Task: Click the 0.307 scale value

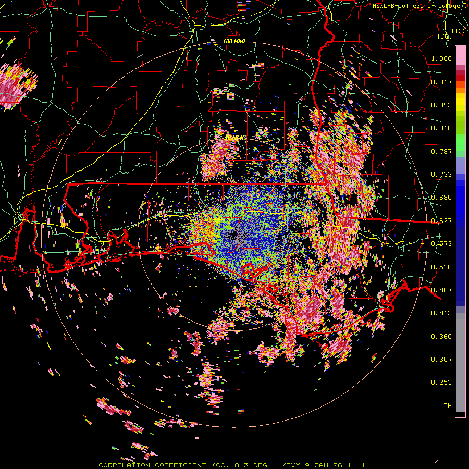Action: (x=441, y=360)
